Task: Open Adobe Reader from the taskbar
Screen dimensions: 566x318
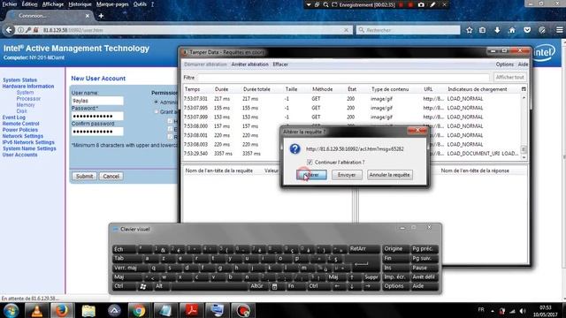Action: pos(192,310)
